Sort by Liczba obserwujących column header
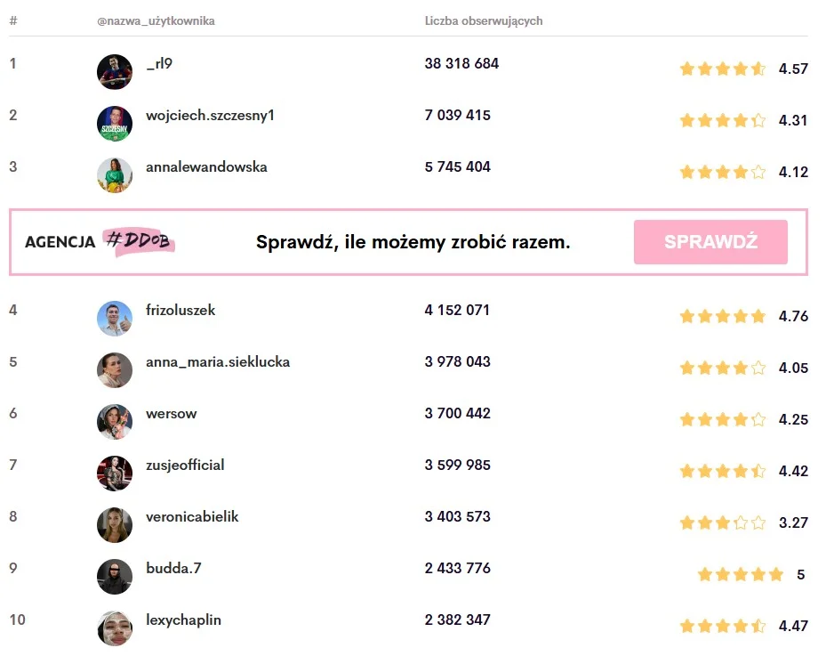826x656 pixels. (484, 20)
